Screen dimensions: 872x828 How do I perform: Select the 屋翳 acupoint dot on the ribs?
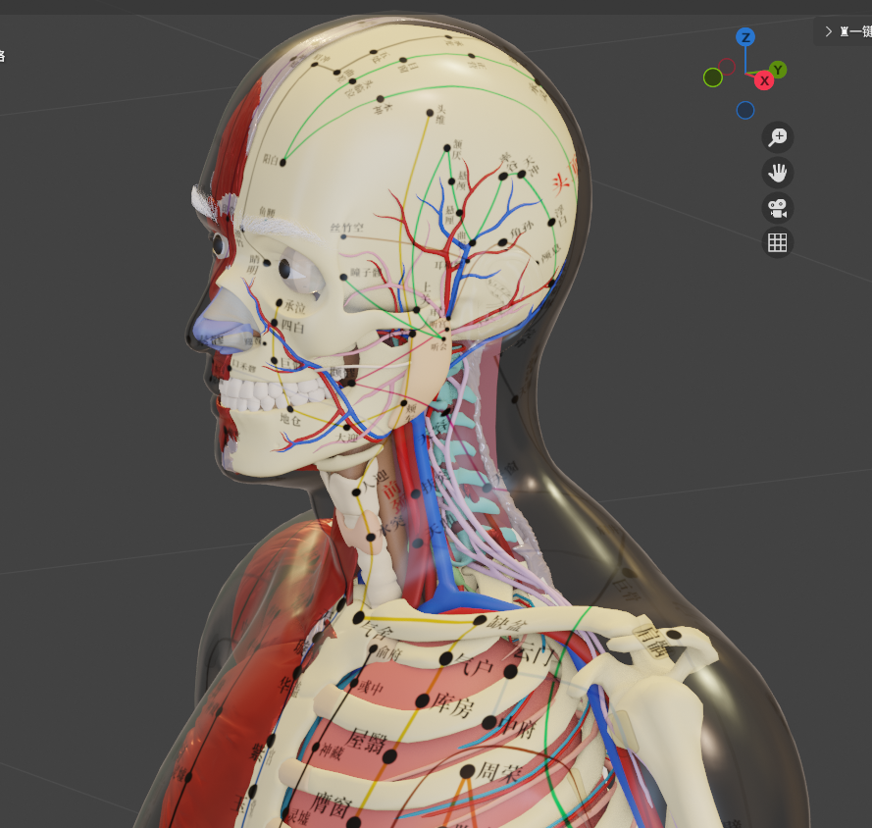point(388,756)
